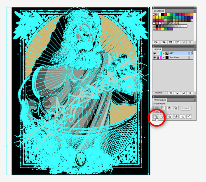
Task: Click the Merge pathfinder button
Action: tap(169, 117)
